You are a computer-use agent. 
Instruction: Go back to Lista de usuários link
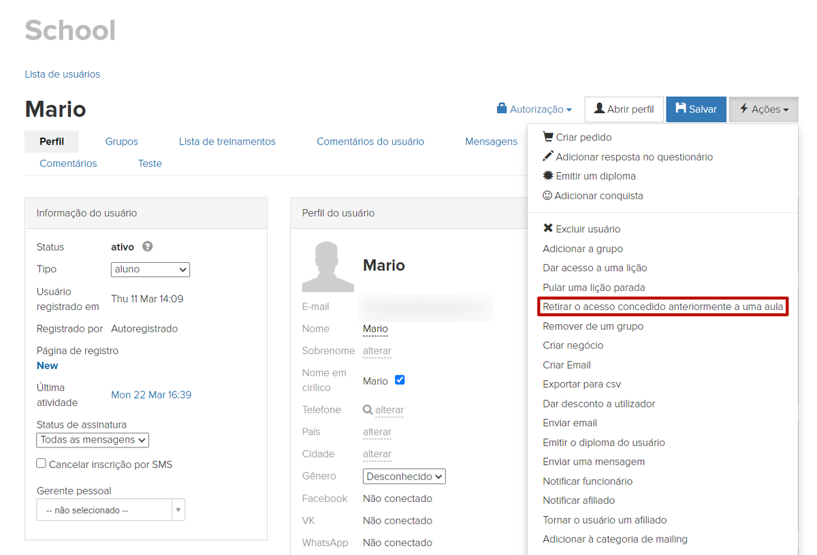[x=63, y=74]
